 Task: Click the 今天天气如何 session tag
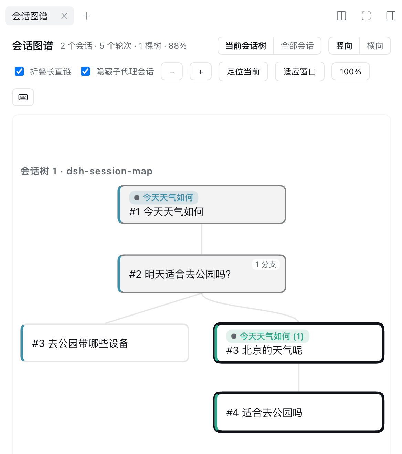tap(164, 197)
